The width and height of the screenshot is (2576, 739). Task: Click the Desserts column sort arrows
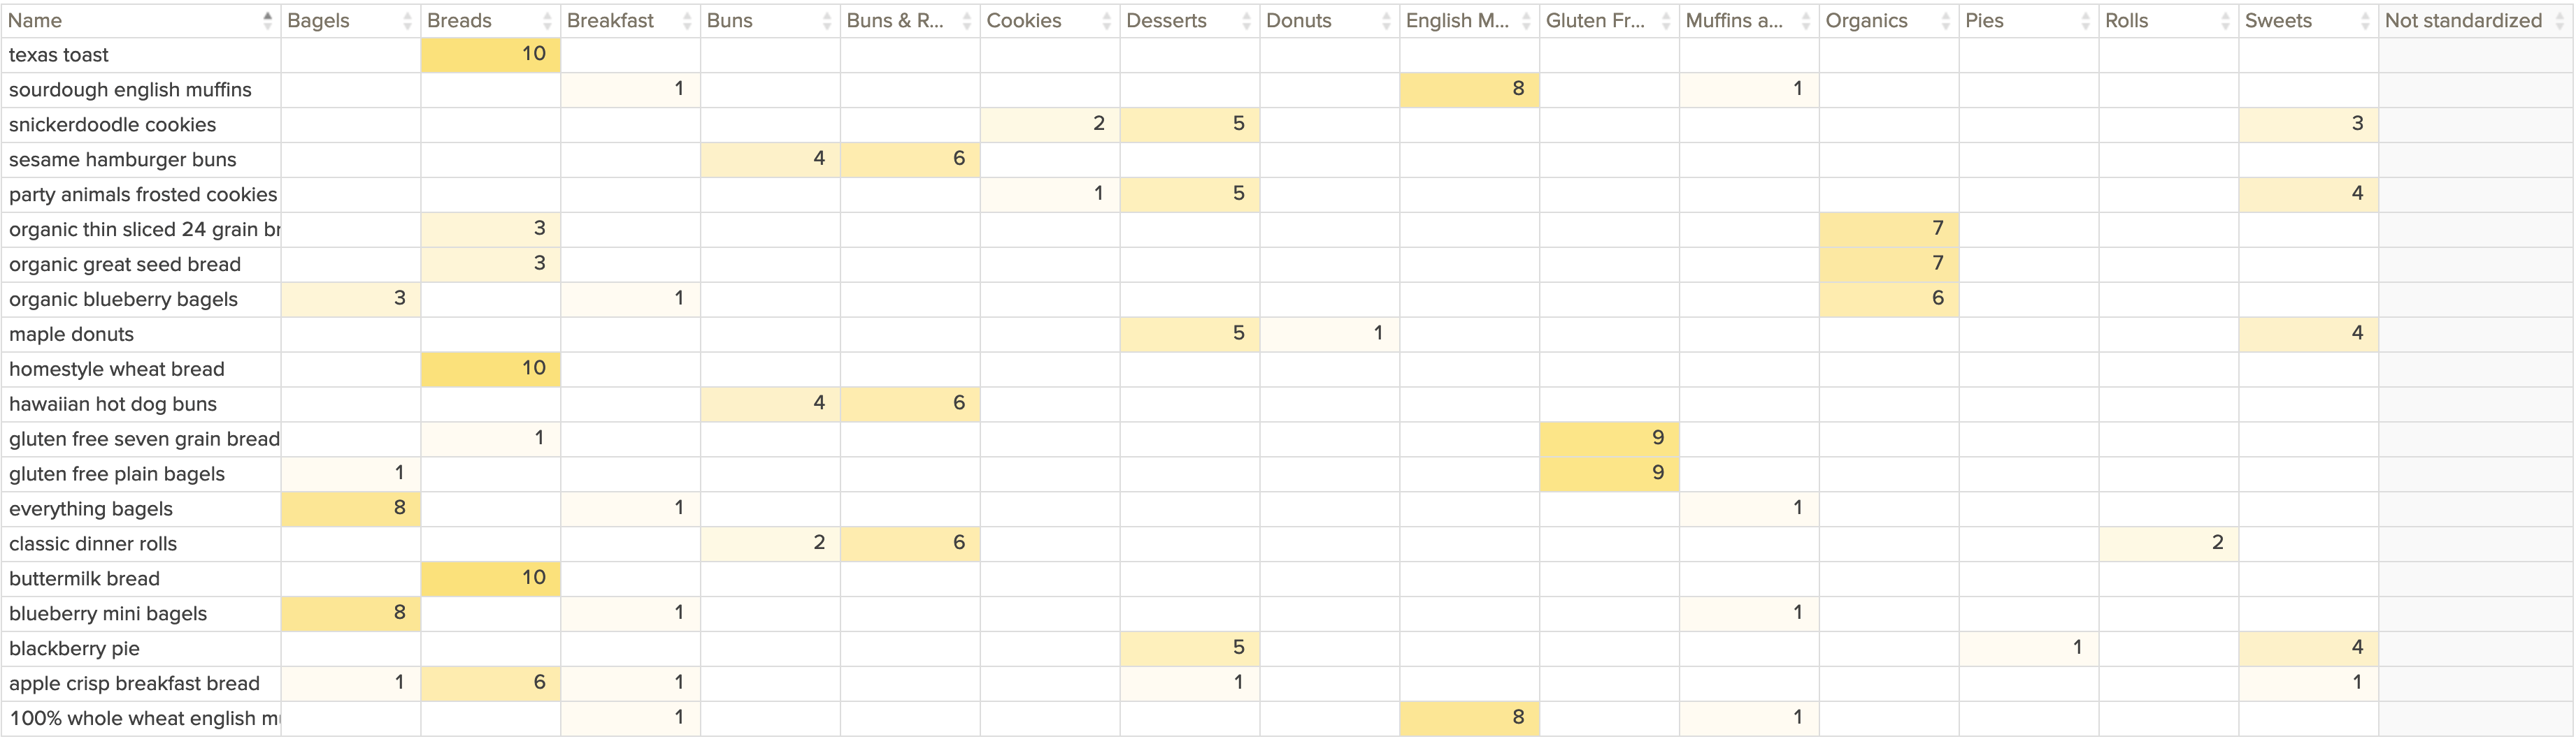[1246, 21]
